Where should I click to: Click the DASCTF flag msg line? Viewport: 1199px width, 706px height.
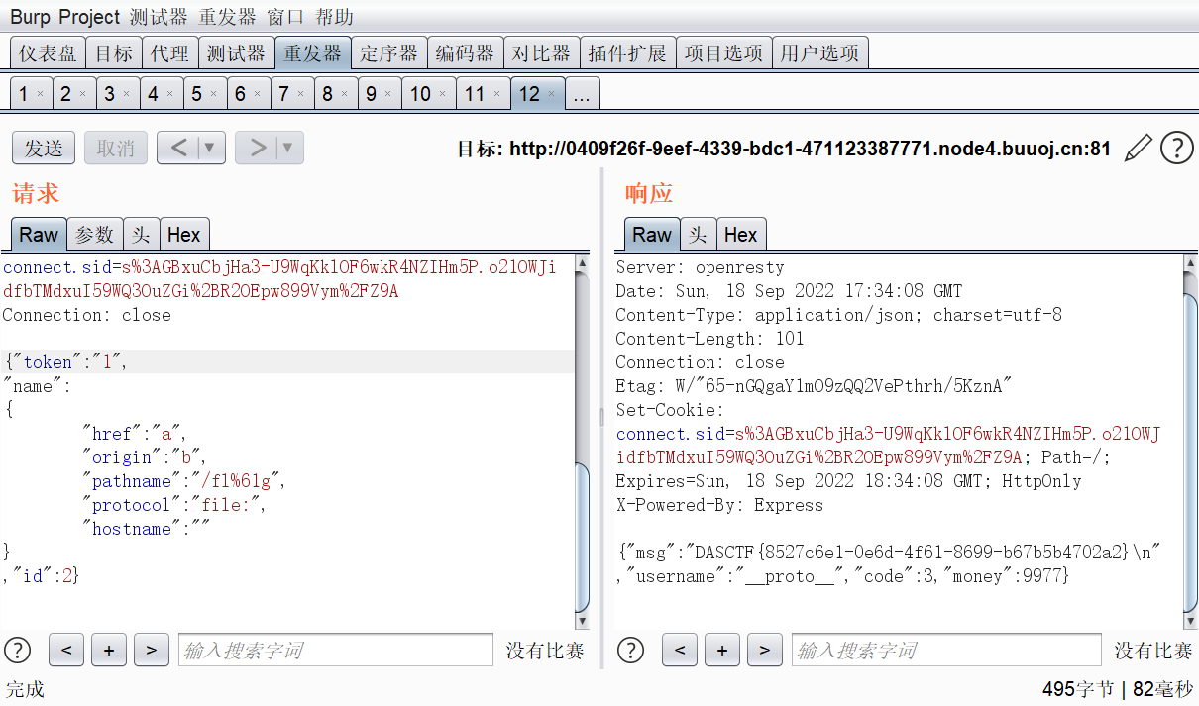click(x=888, y=553)
